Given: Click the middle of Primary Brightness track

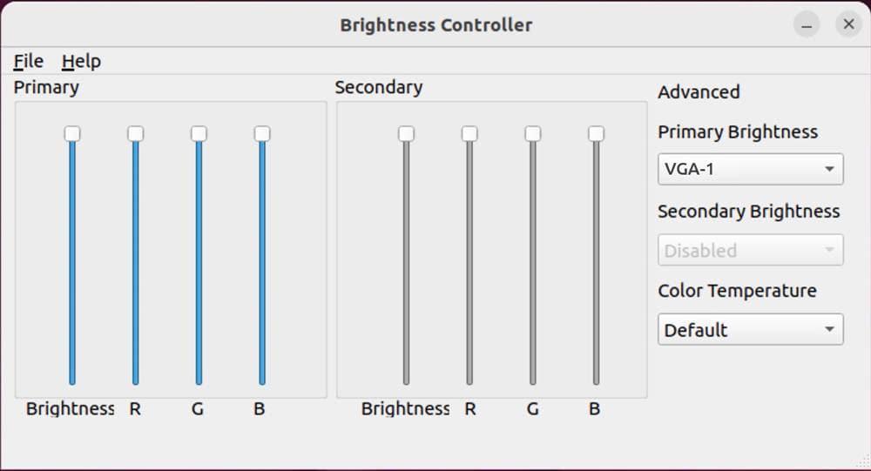Looking at the screenshot, I should point(72,261).
